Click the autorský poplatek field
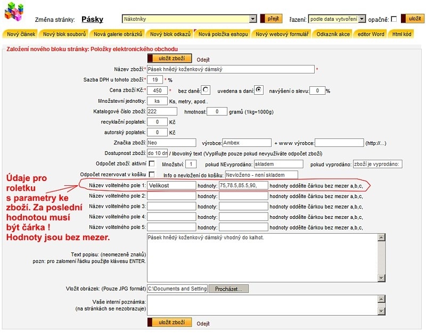 click(x=157, y=132)
